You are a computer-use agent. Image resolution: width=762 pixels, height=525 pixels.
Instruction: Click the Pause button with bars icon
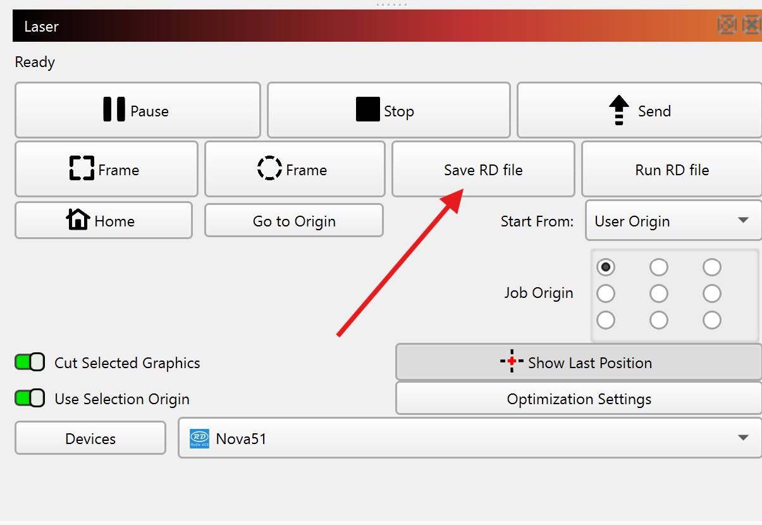click(137, 111)
